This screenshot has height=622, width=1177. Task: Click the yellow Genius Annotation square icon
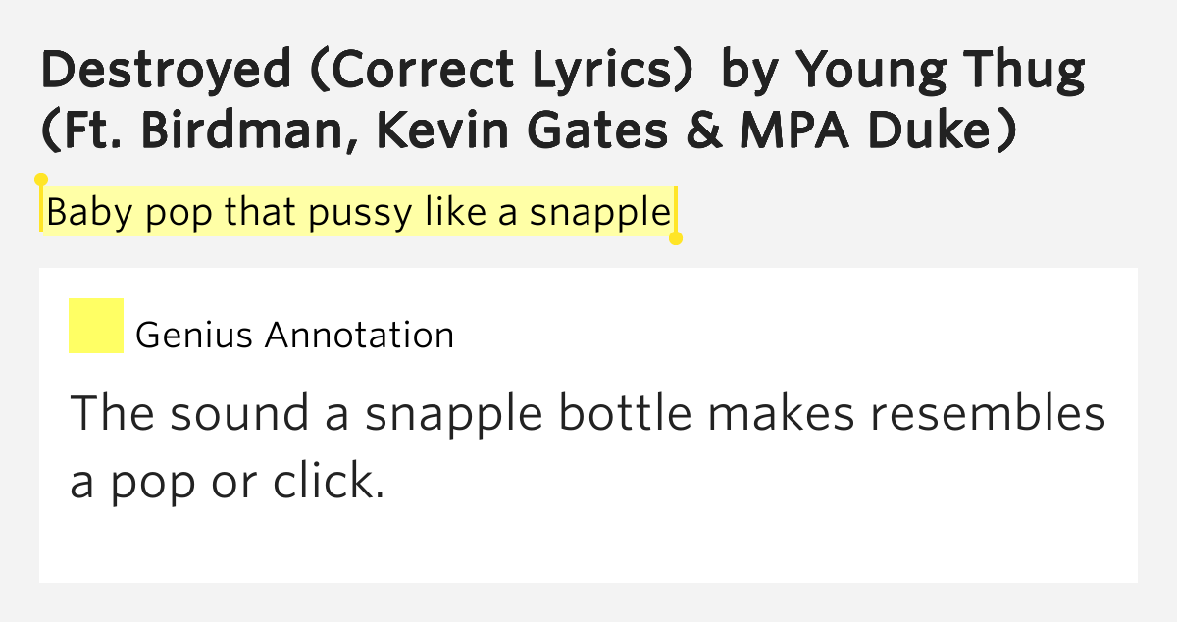click(95, 326)
